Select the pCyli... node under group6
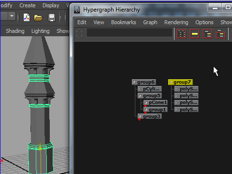 (x=150, y=89)
